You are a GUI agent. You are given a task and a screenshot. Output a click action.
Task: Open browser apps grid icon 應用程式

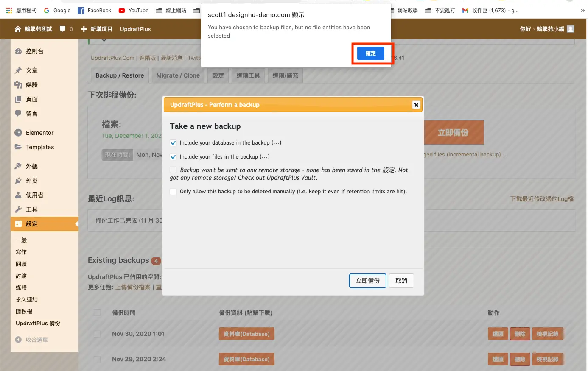(x=9, y=10)
